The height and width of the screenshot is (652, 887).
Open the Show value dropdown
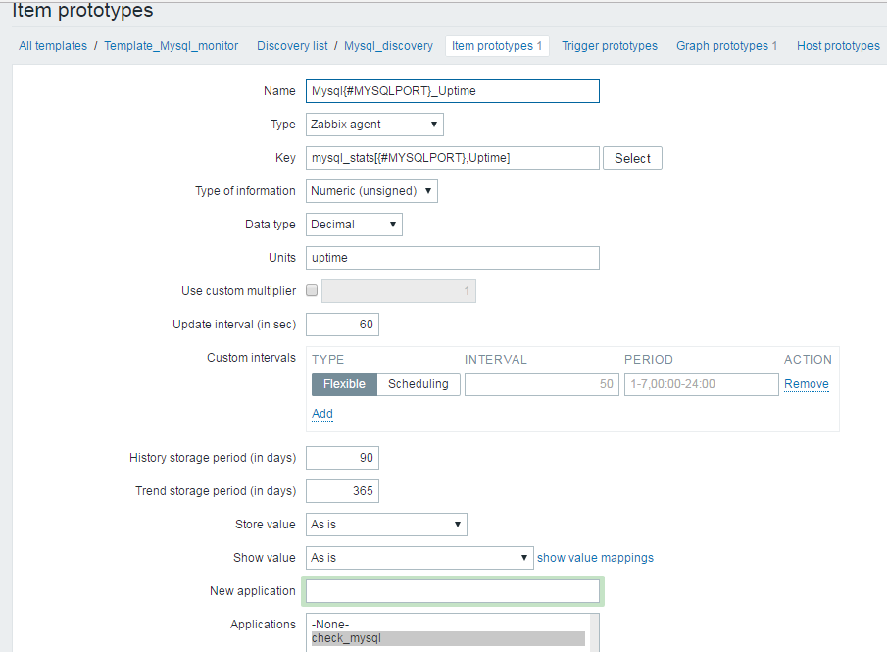419,558
